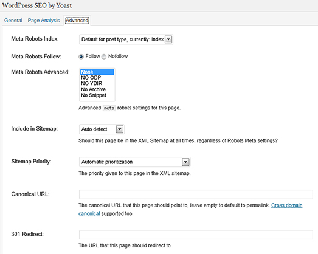The width and height of the screenshot is (318, 254).
Task: Open the Sitemap Priority dropdown
Action: (134, 162)
